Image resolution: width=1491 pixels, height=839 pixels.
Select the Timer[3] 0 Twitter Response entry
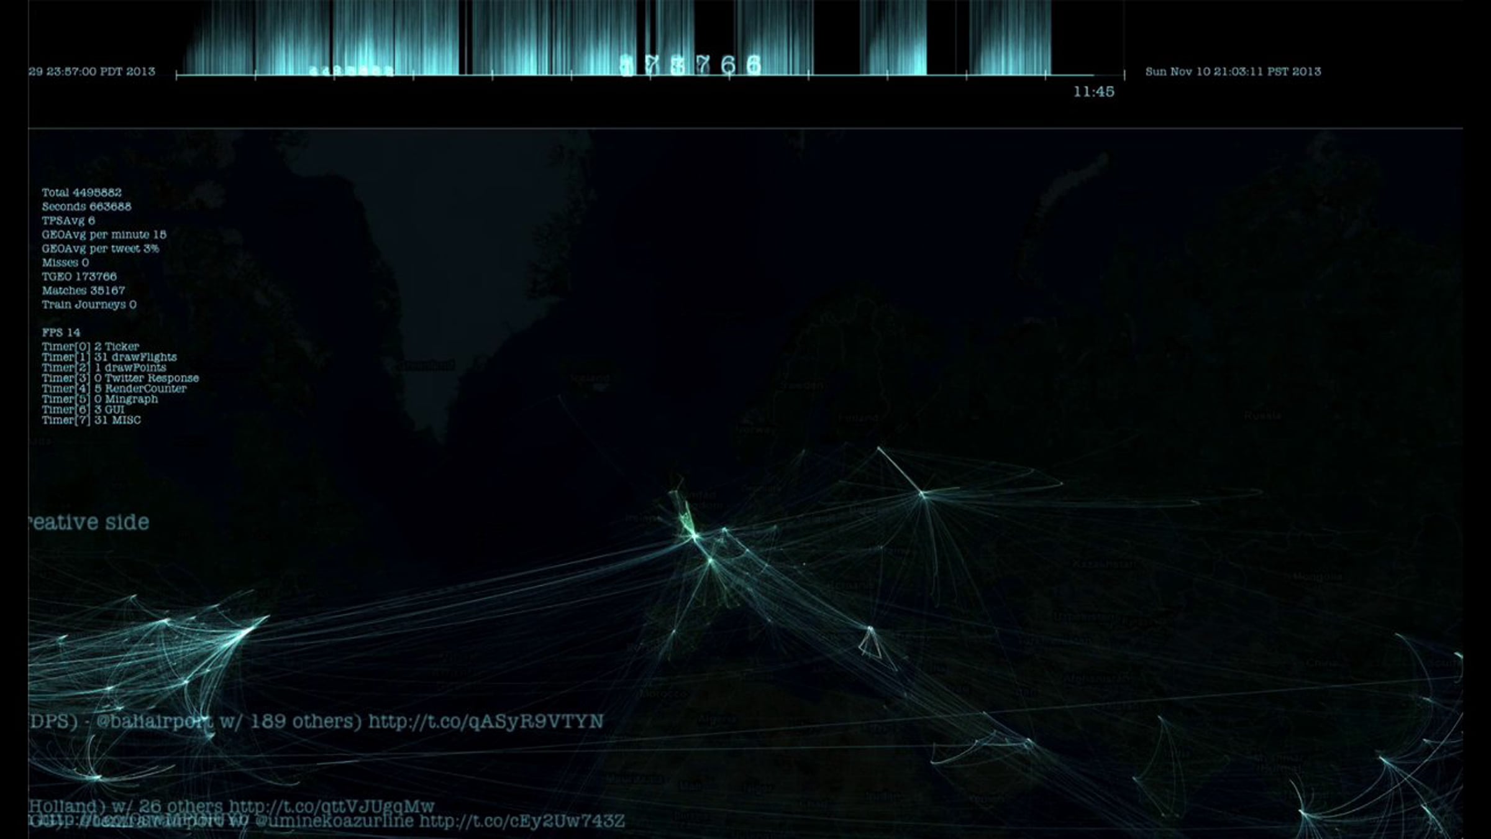[x=121, y=378]
